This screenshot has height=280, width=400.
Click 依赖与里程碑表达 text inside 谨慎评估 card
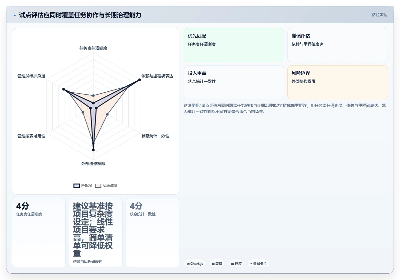pyautogui.click(x=307, y=44)
